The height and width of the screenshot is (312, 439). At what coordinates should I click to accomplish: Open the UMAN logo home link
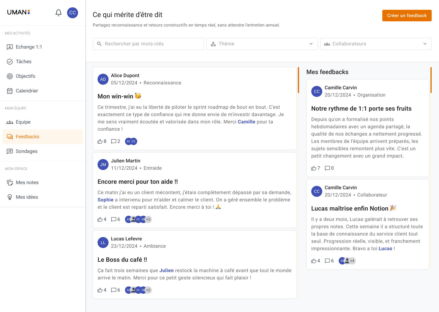point(18,12)
